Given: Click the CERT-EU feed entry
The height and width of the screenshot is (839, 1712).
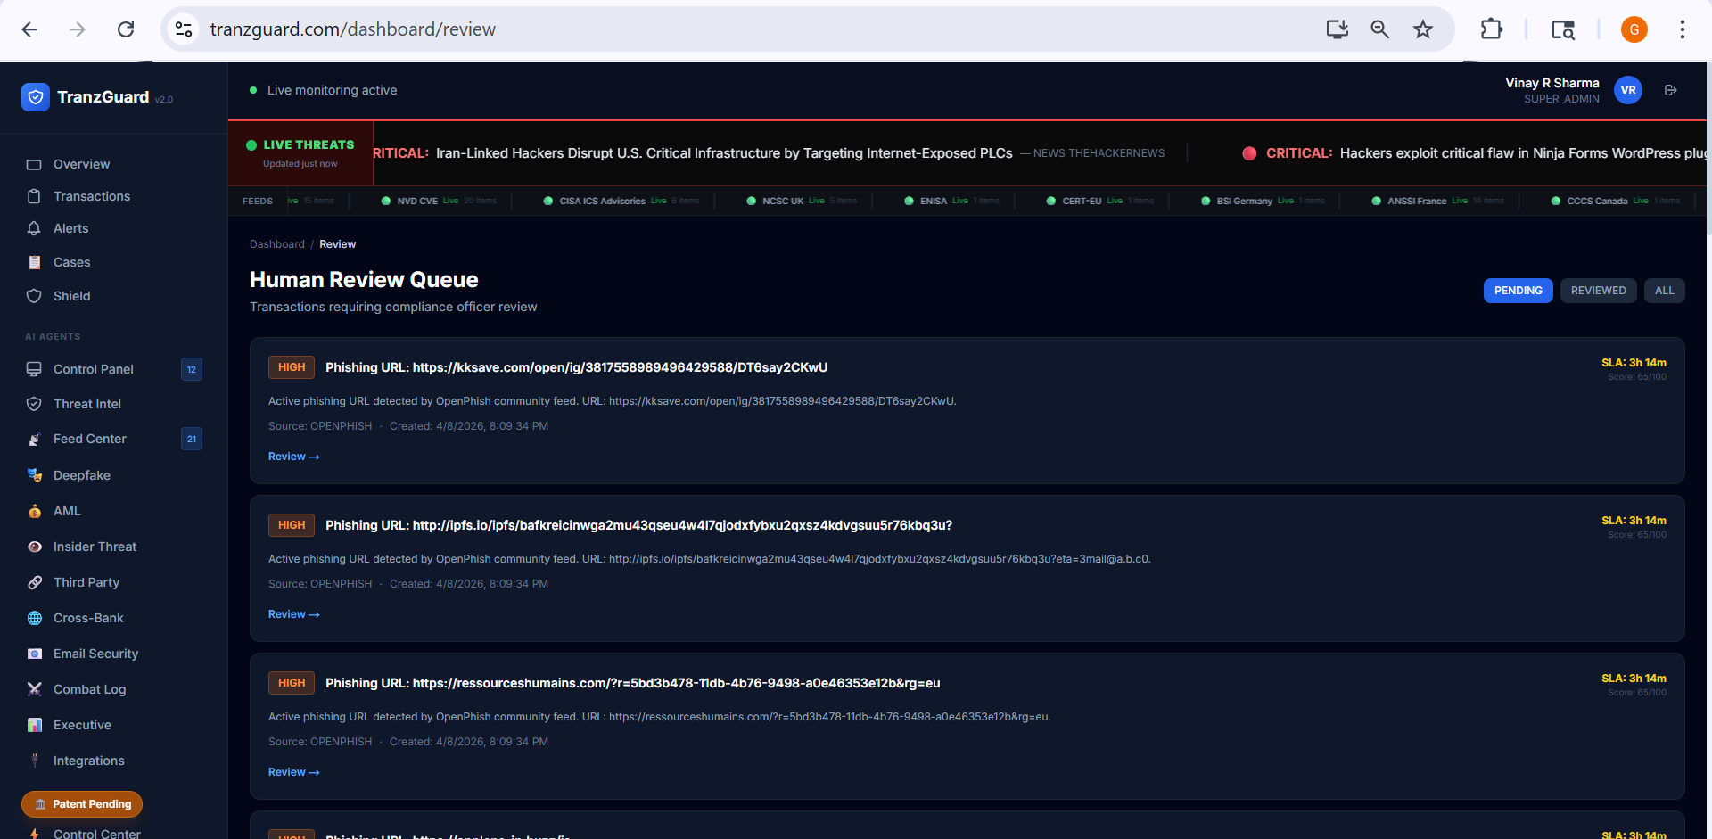Looking at the screenshot, I should pyautogui.click(x=1100, y=201).
